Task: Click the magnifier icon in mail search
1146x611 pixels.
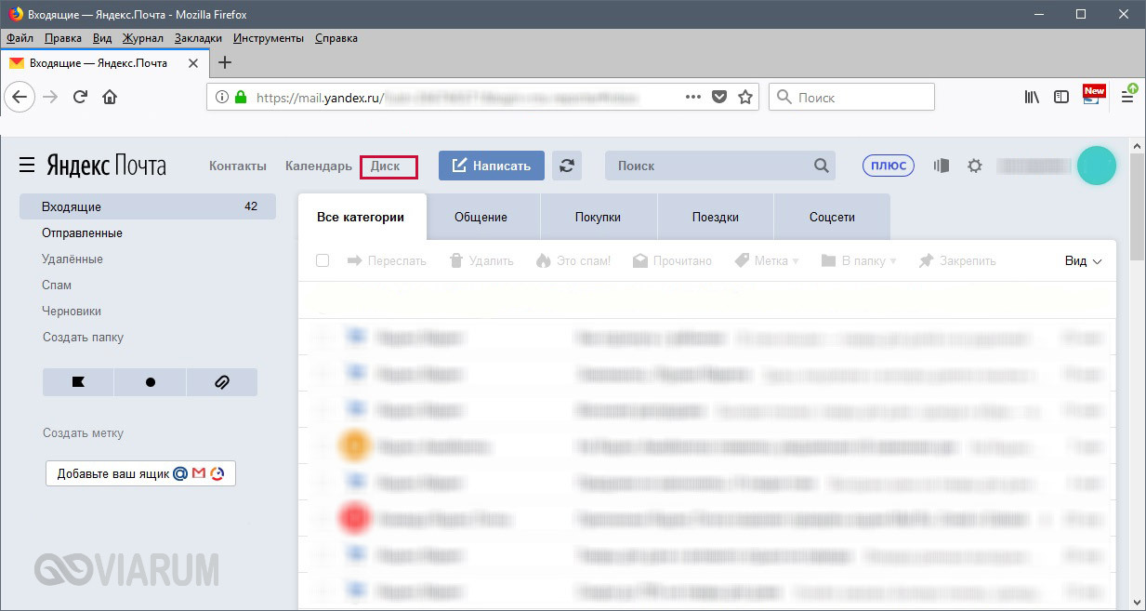Action: pos(821,166)
